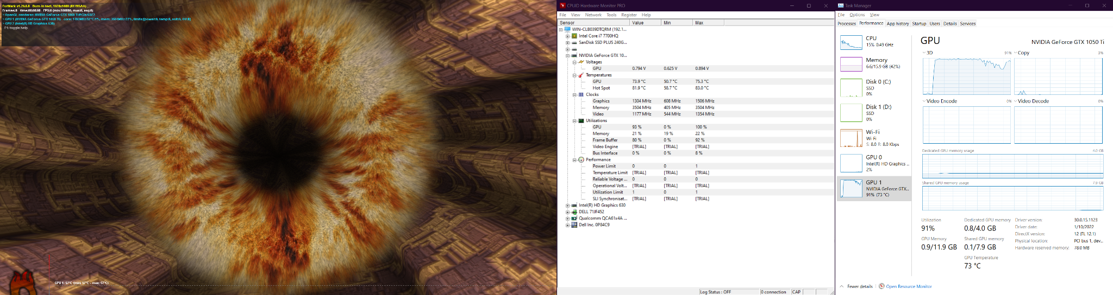
Task: Click the Voltages lightning icon
Action: [x=581, y=62]
